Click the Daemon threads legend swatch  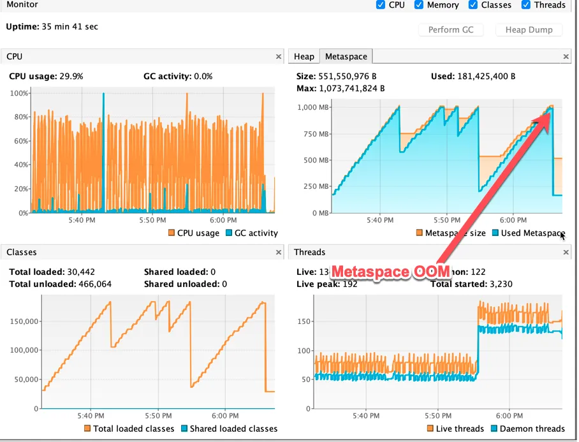pyautogui.click(x=494, y=429)
